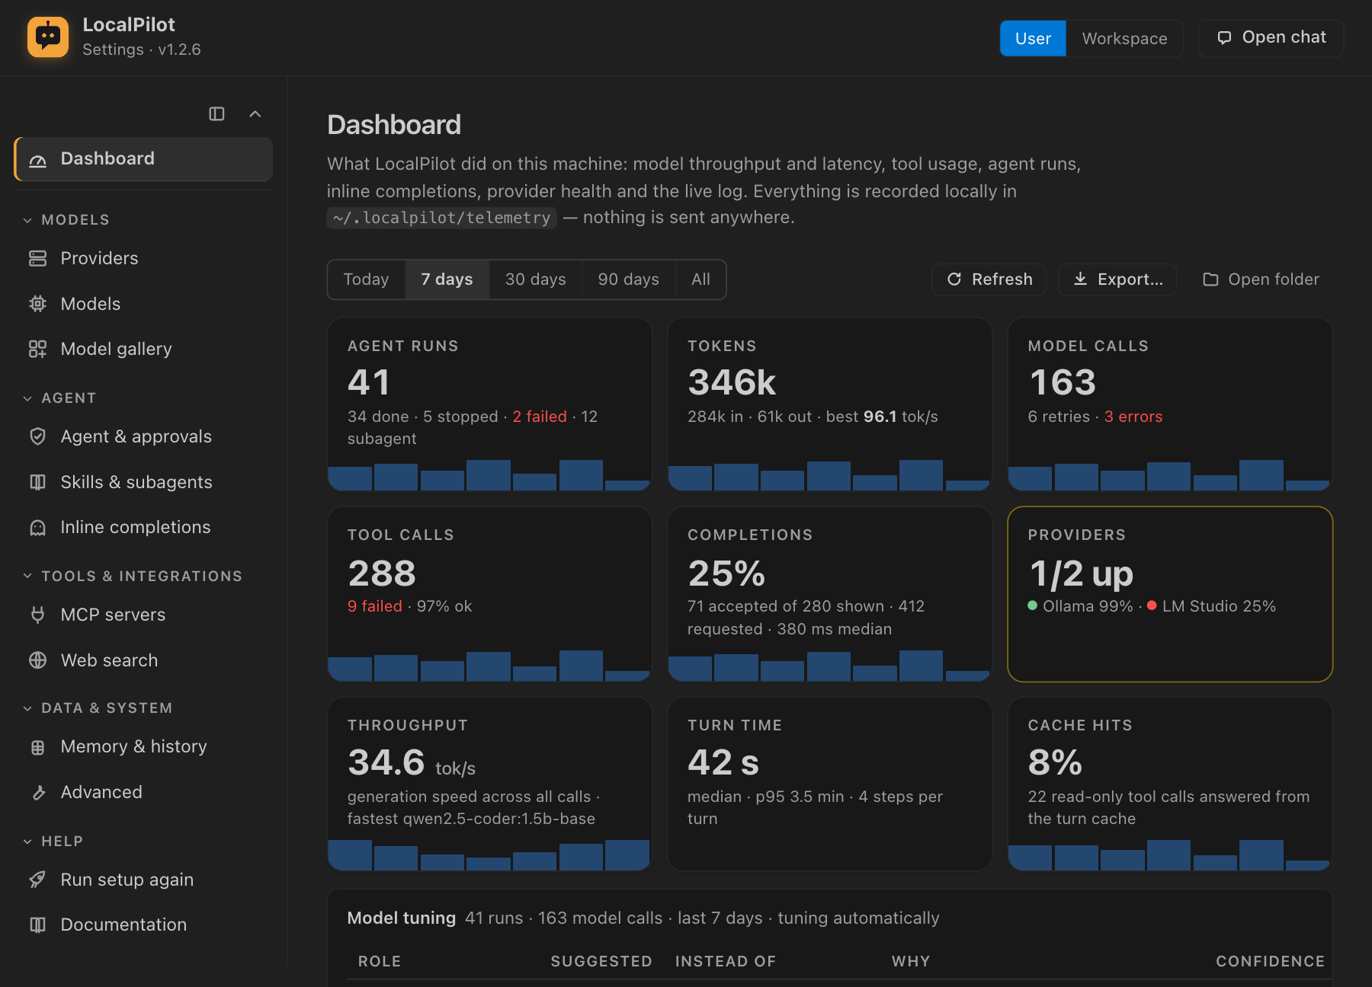Screen dimensions: 1372x987
Task: Click the Documentation book icon
Action: tap(37, 925)
